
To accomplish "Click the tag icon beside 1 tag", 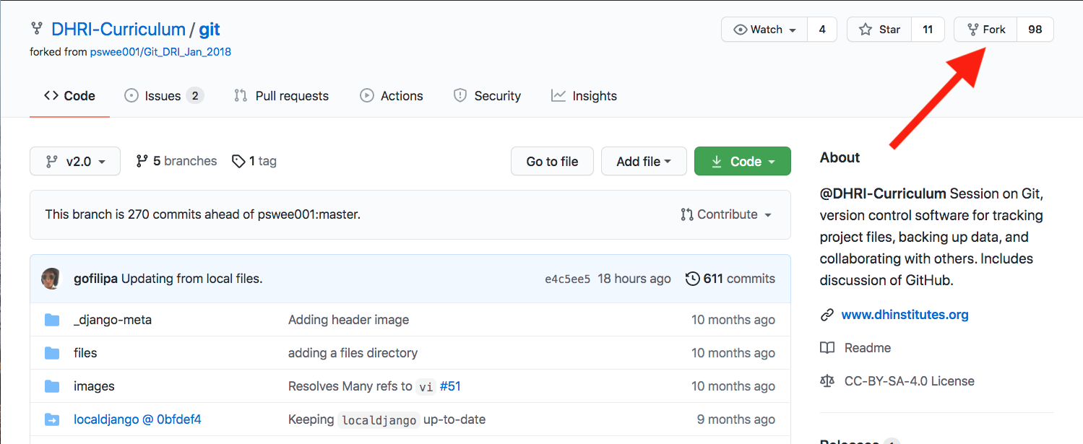I will 238,161.
